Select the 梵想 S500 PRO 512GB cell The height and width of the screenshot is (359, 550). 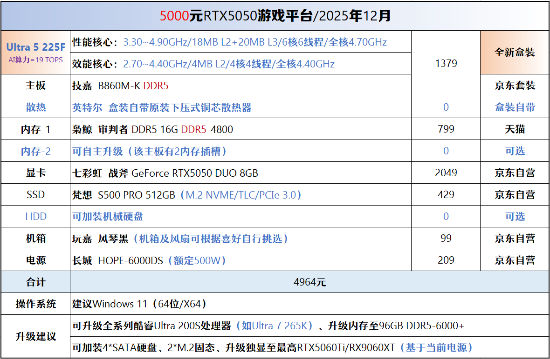click(x=241, y=194)
